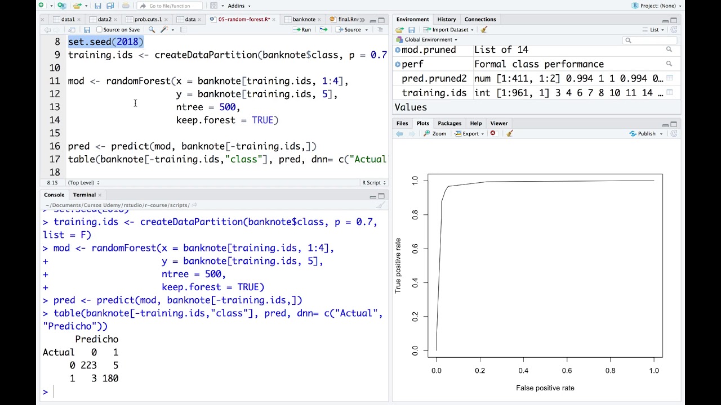Click the Source button

coord(349,30)
